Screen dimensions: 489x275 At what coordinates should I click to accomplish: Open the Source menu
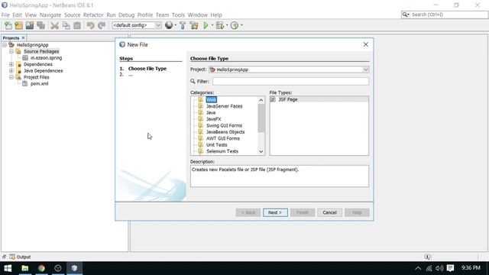pos(72,15)
